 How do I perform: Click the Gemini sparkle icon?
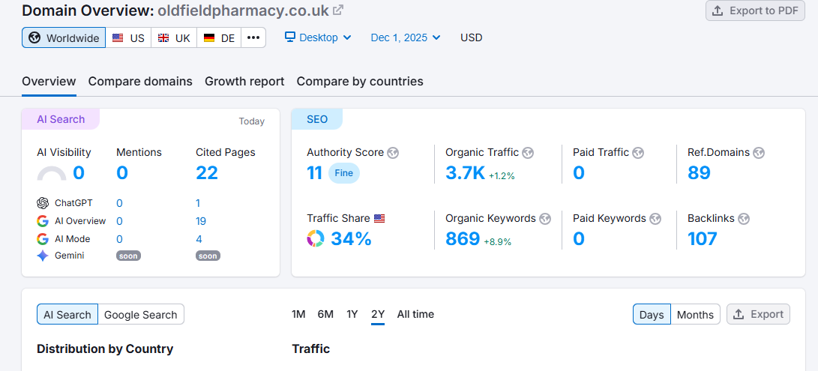click(43, 256)
